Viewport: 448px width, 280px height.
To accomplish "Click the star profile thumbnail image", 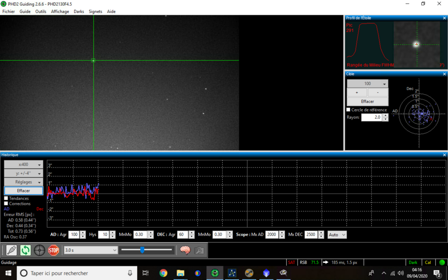I will coord(417,44).
